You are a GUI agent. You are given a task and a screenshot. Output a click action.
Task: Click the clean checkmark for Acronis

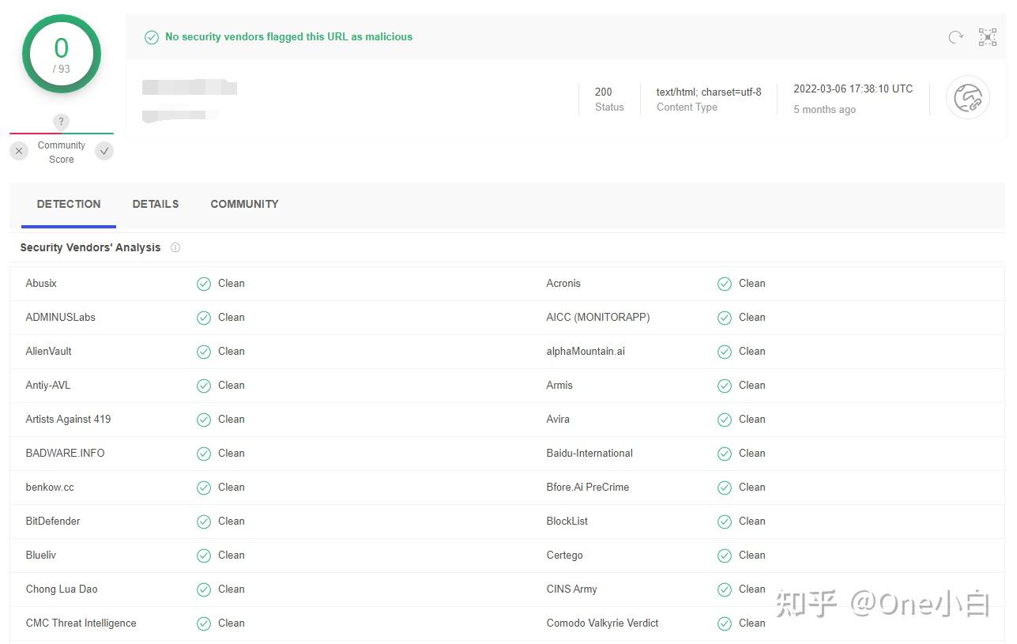[725, 284]
